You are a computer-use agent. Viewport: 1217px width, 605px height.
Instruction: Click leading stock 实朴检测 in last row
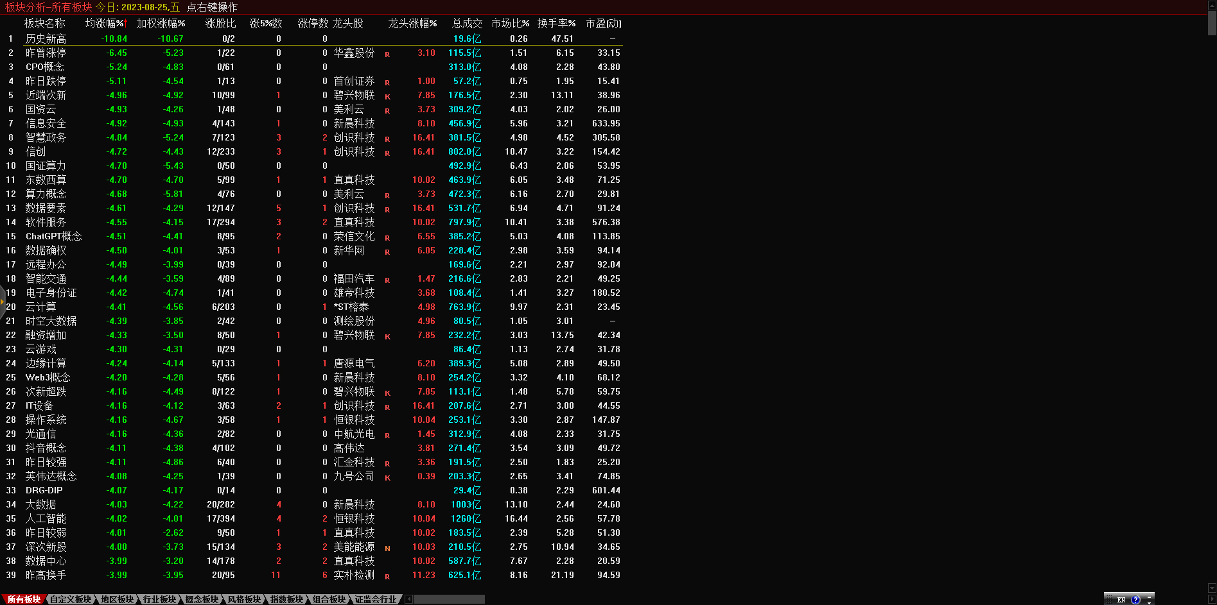[x=354, y=575]
